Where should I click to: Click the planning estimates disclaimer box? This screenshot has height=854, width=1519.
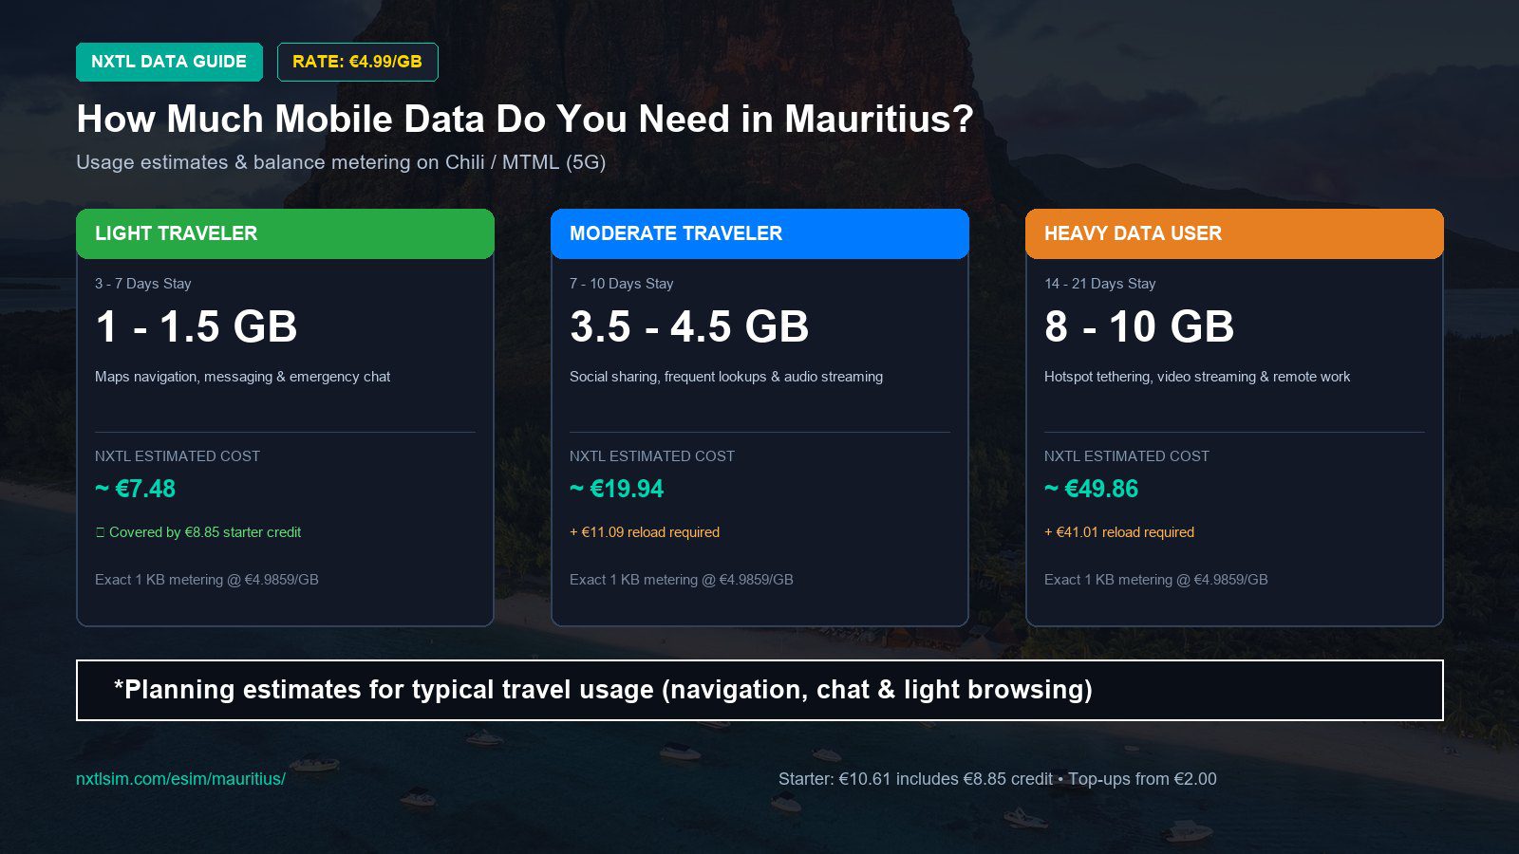click(759, 690)
